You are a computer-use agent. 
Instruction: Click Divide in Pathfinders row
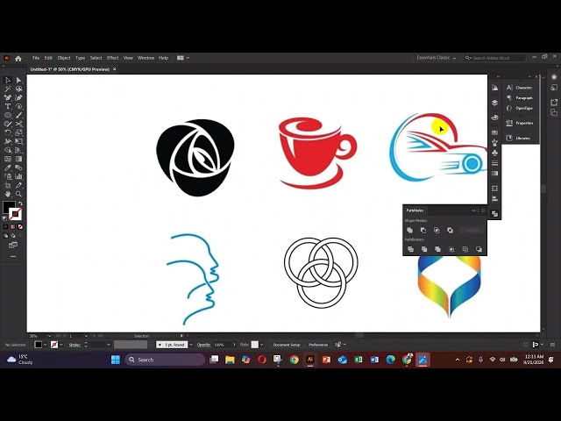(410, 249)
